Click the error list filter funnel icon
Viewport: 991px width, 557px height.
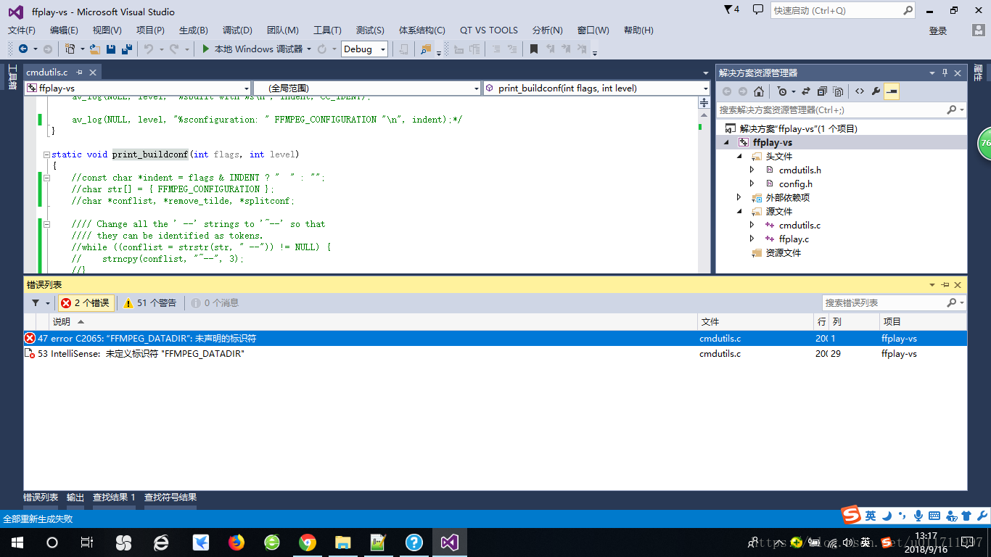click(36, 303)
